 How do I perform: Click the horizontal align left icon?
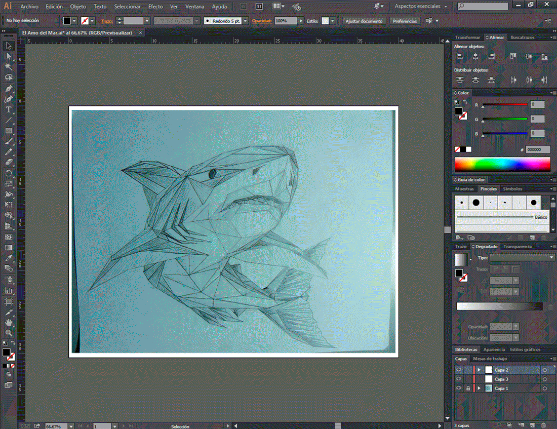(460, 56)
